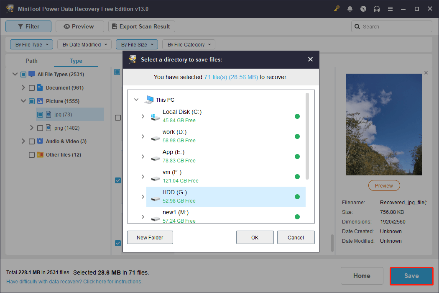Toggle the Picture (1555) checkbox
This screenshot has height=293, width=439.
coord(32,101)
